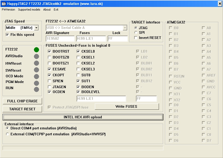Viewport: 223px width, 158px height.
Task: Uncheck the BODLEVEL fuse
Action: pyautogui.click(x=78, y=92)
